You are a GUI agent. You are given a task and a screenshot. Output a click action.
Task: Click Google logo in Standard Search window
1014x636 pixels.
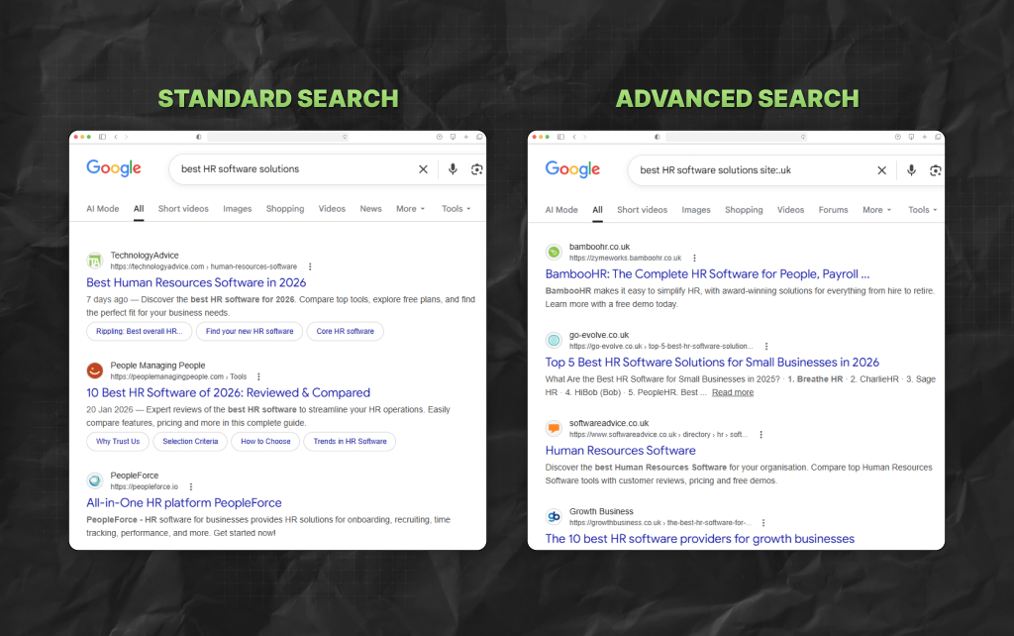coord(114,168)
